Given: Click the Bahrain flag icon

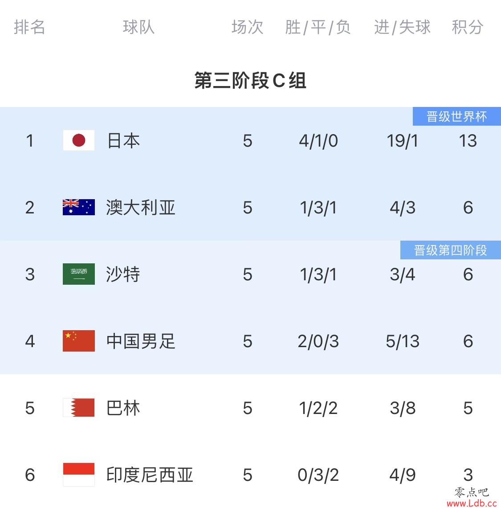Looking at the screenshot, I should coord(79,408).
